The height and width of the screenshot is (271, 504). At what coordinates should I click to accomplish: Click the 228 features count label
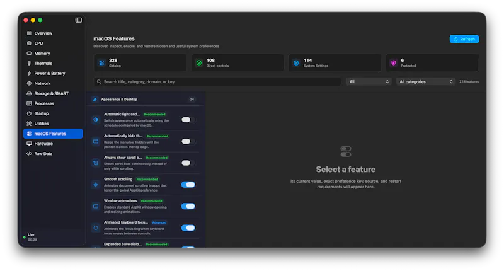click(x=469, y=82)
